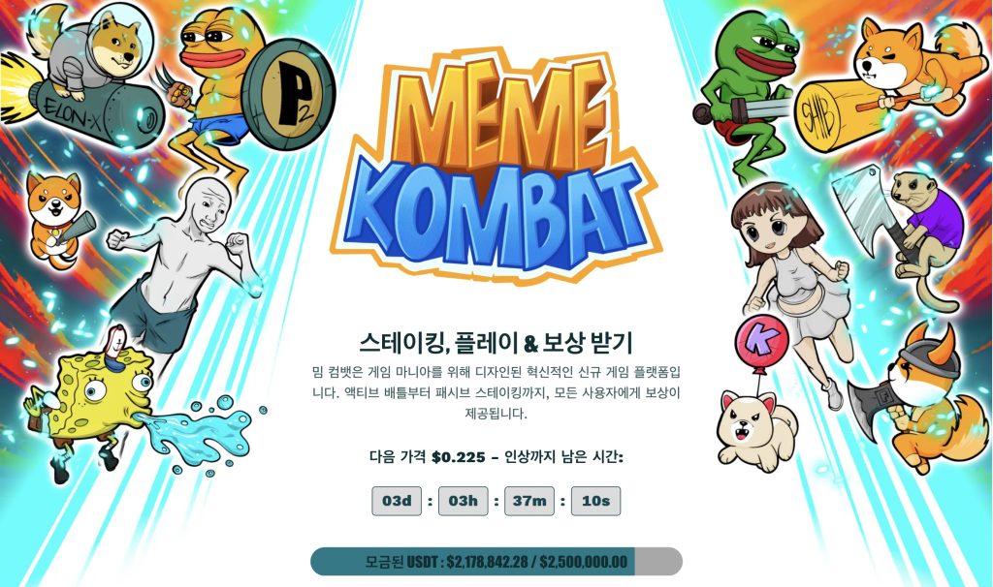Click the 03h hours countdown box
This screenshot has height=587, width=993.
coord(463,501)
